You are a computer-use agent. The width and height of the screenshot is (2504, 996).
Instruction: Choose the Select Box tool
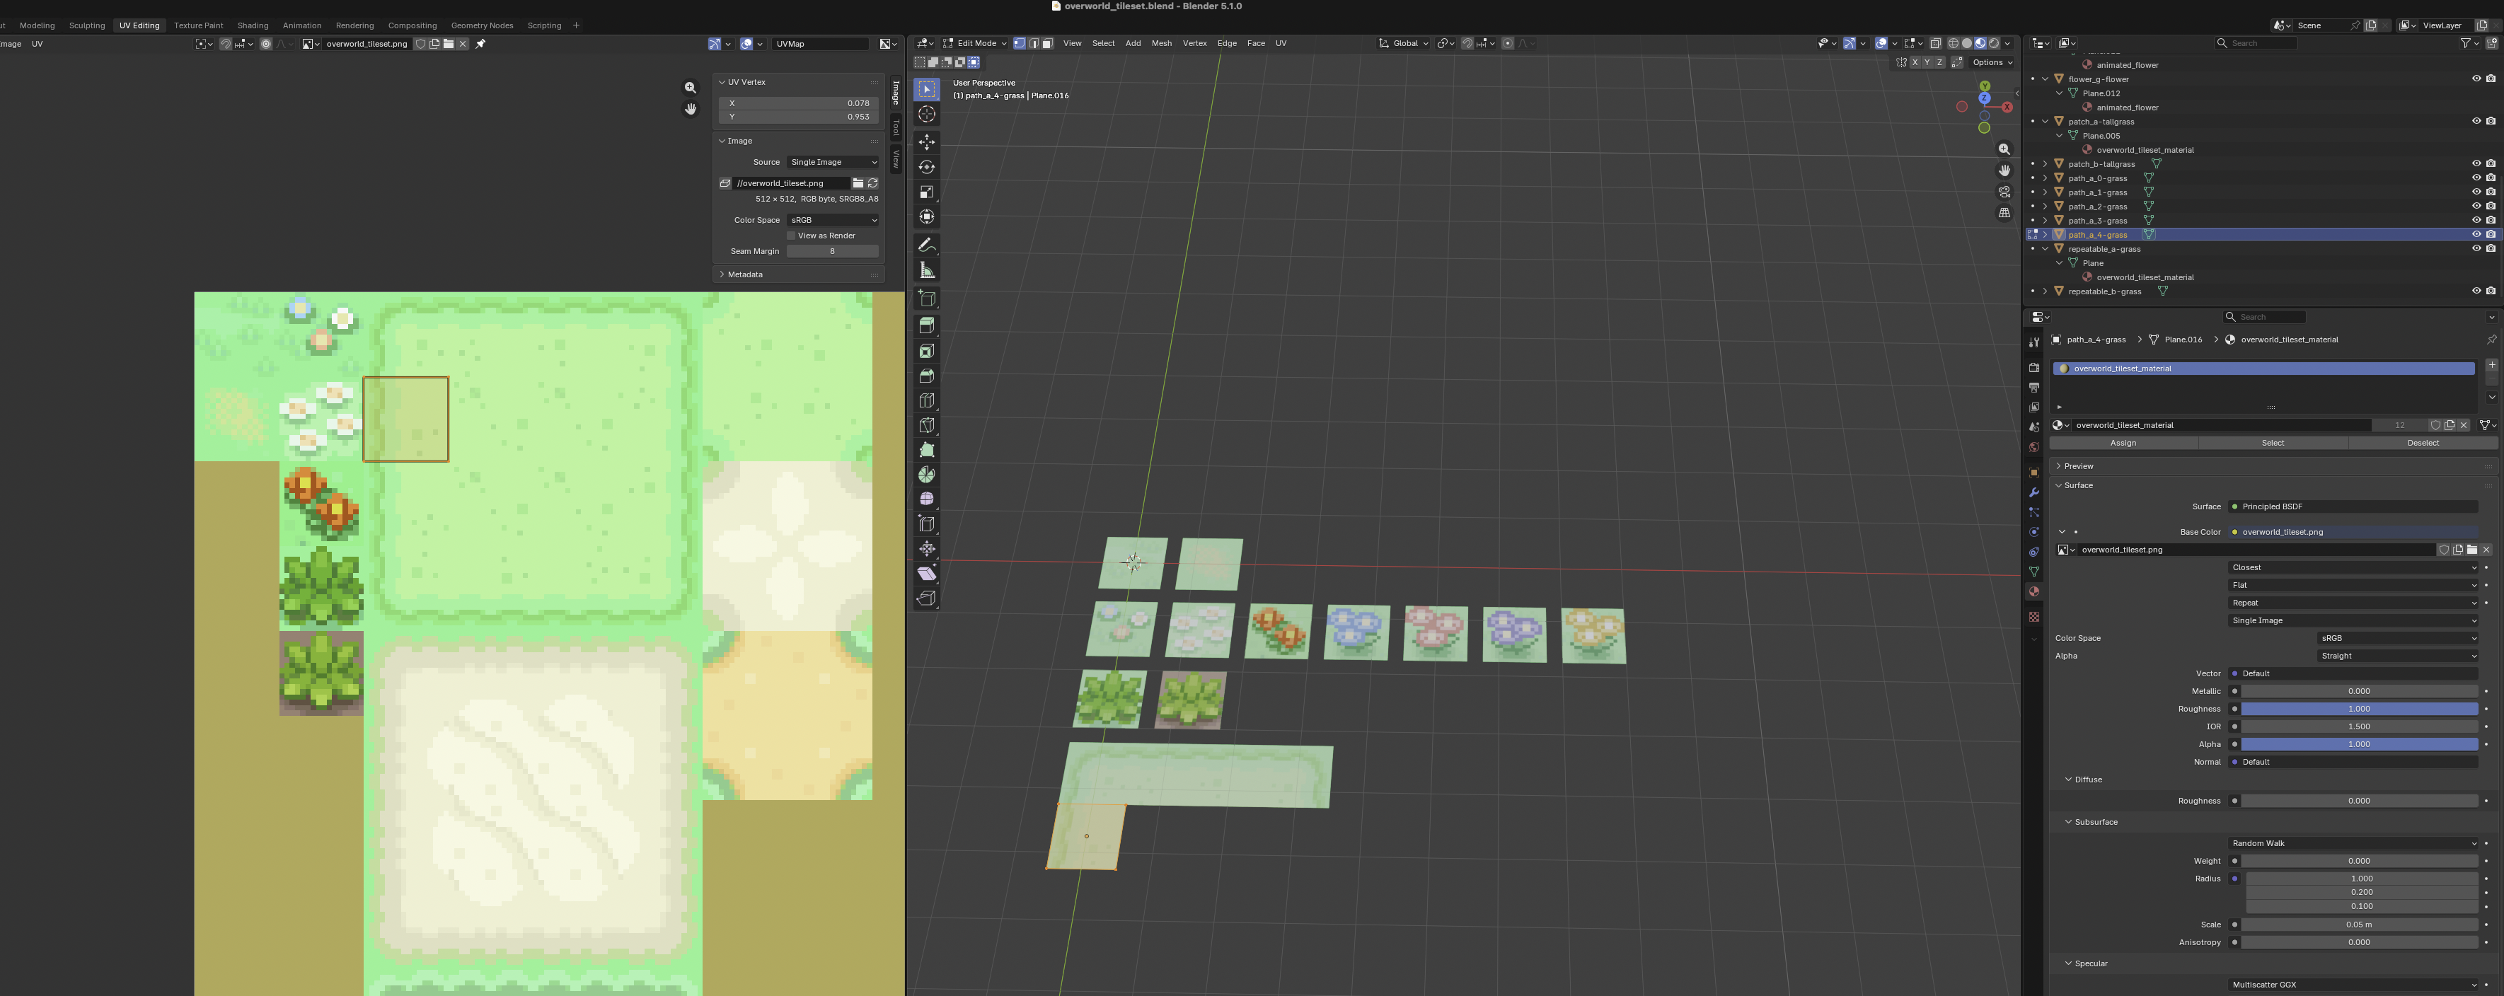(x=926, y=89)
